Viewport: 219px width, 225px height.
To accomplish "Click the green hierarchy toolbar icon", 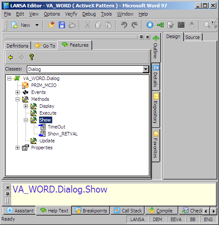I will click(161, 25).
